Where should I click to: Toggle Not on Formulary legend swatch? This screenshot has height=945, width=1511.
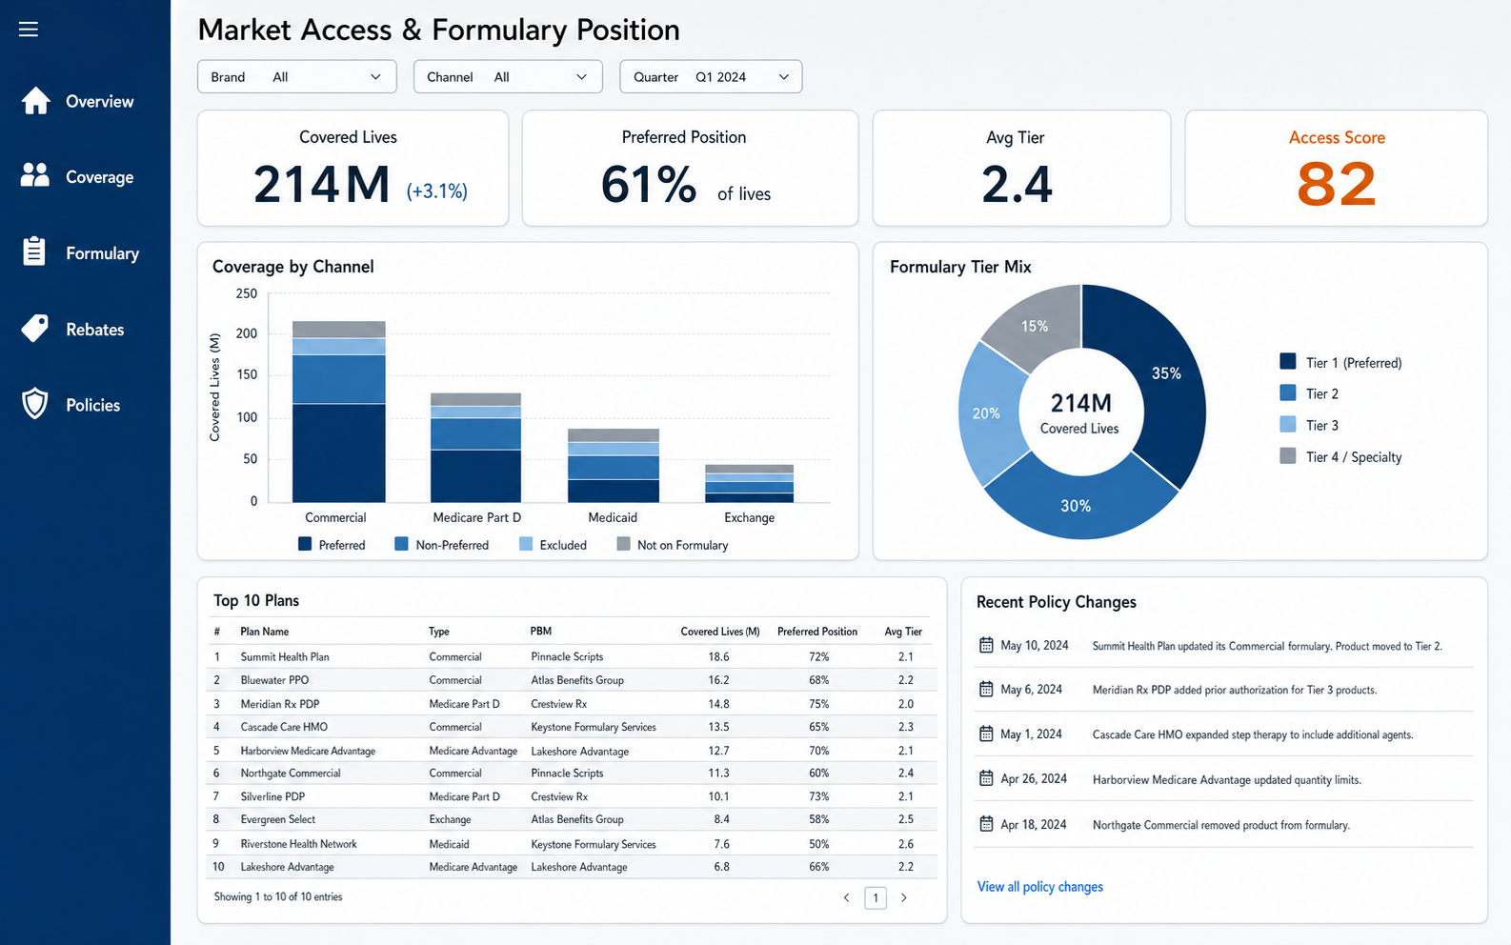tap(623, 544)
